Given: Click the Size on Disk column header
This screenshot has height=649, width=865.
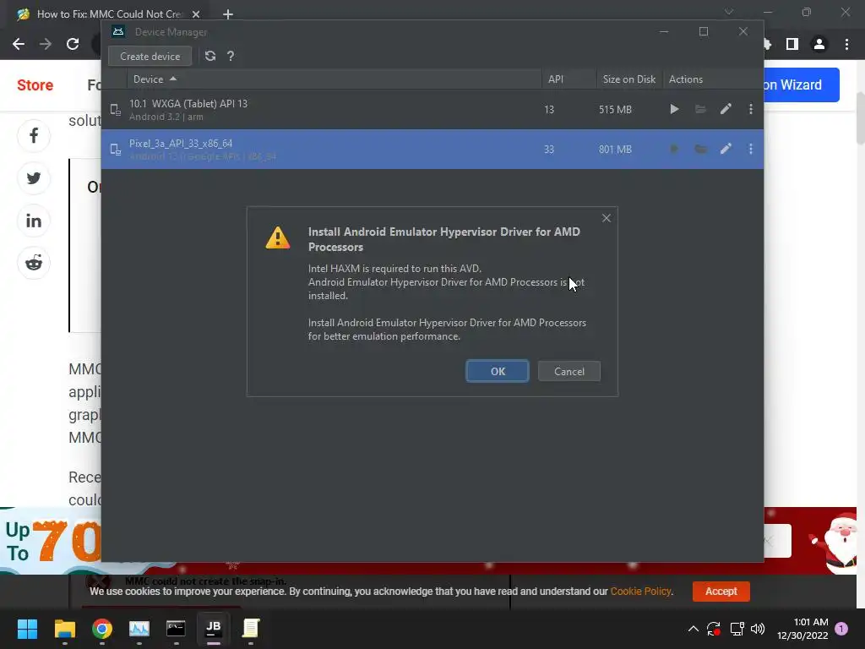Looking at the screenshot, I should (x=629, y=79).
